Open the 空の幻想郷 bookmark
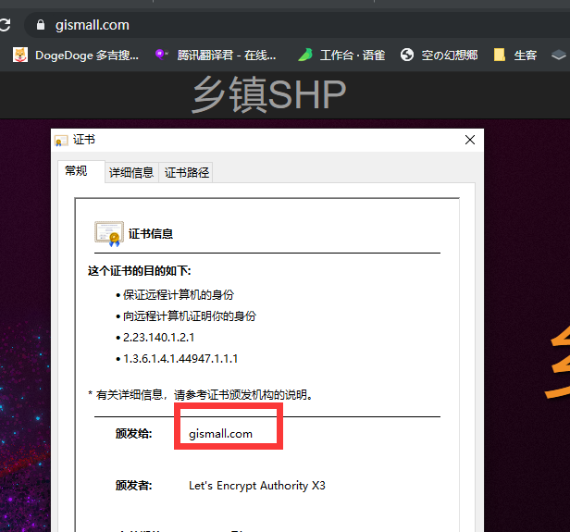This screenshot has width=570, height=532. point(439,56)
